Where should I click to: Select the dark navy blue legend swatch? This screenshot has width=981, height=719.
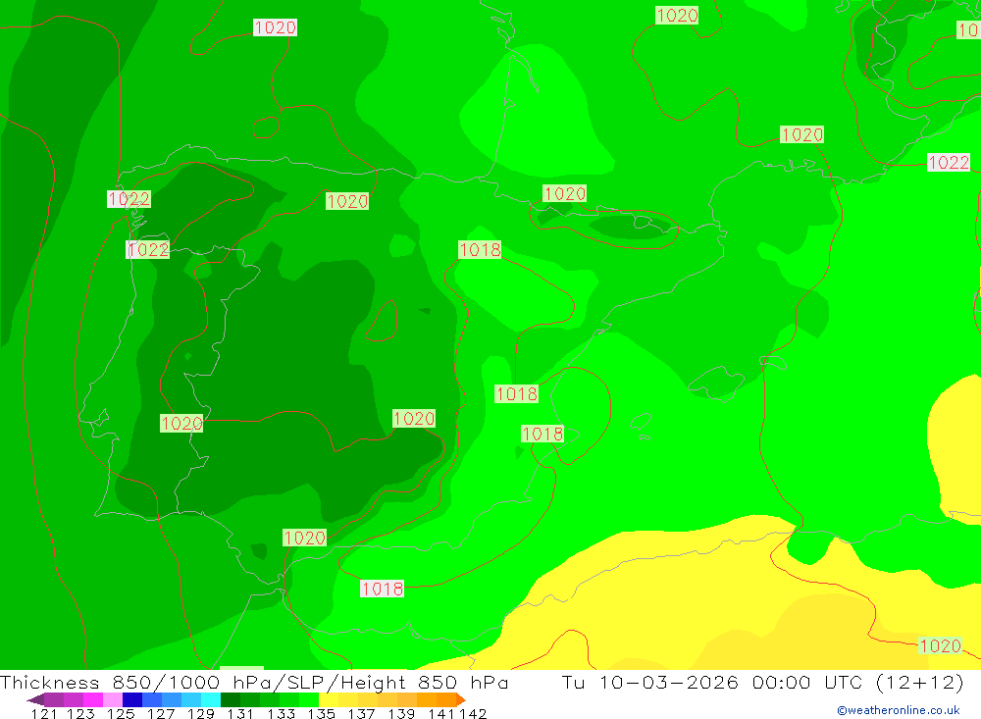coord(132,699)
